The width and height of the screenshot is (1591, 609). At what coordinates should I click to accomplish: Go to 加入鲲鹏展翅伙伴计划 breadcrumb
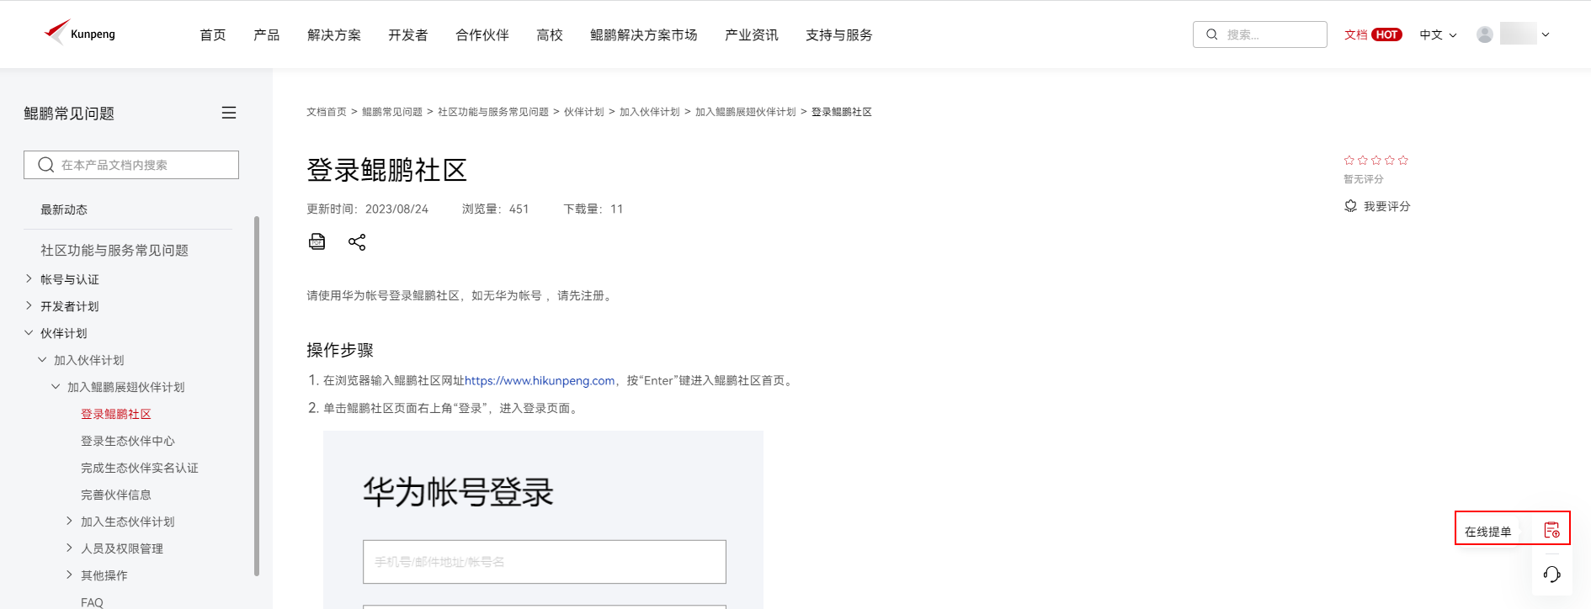pos(746,112)
